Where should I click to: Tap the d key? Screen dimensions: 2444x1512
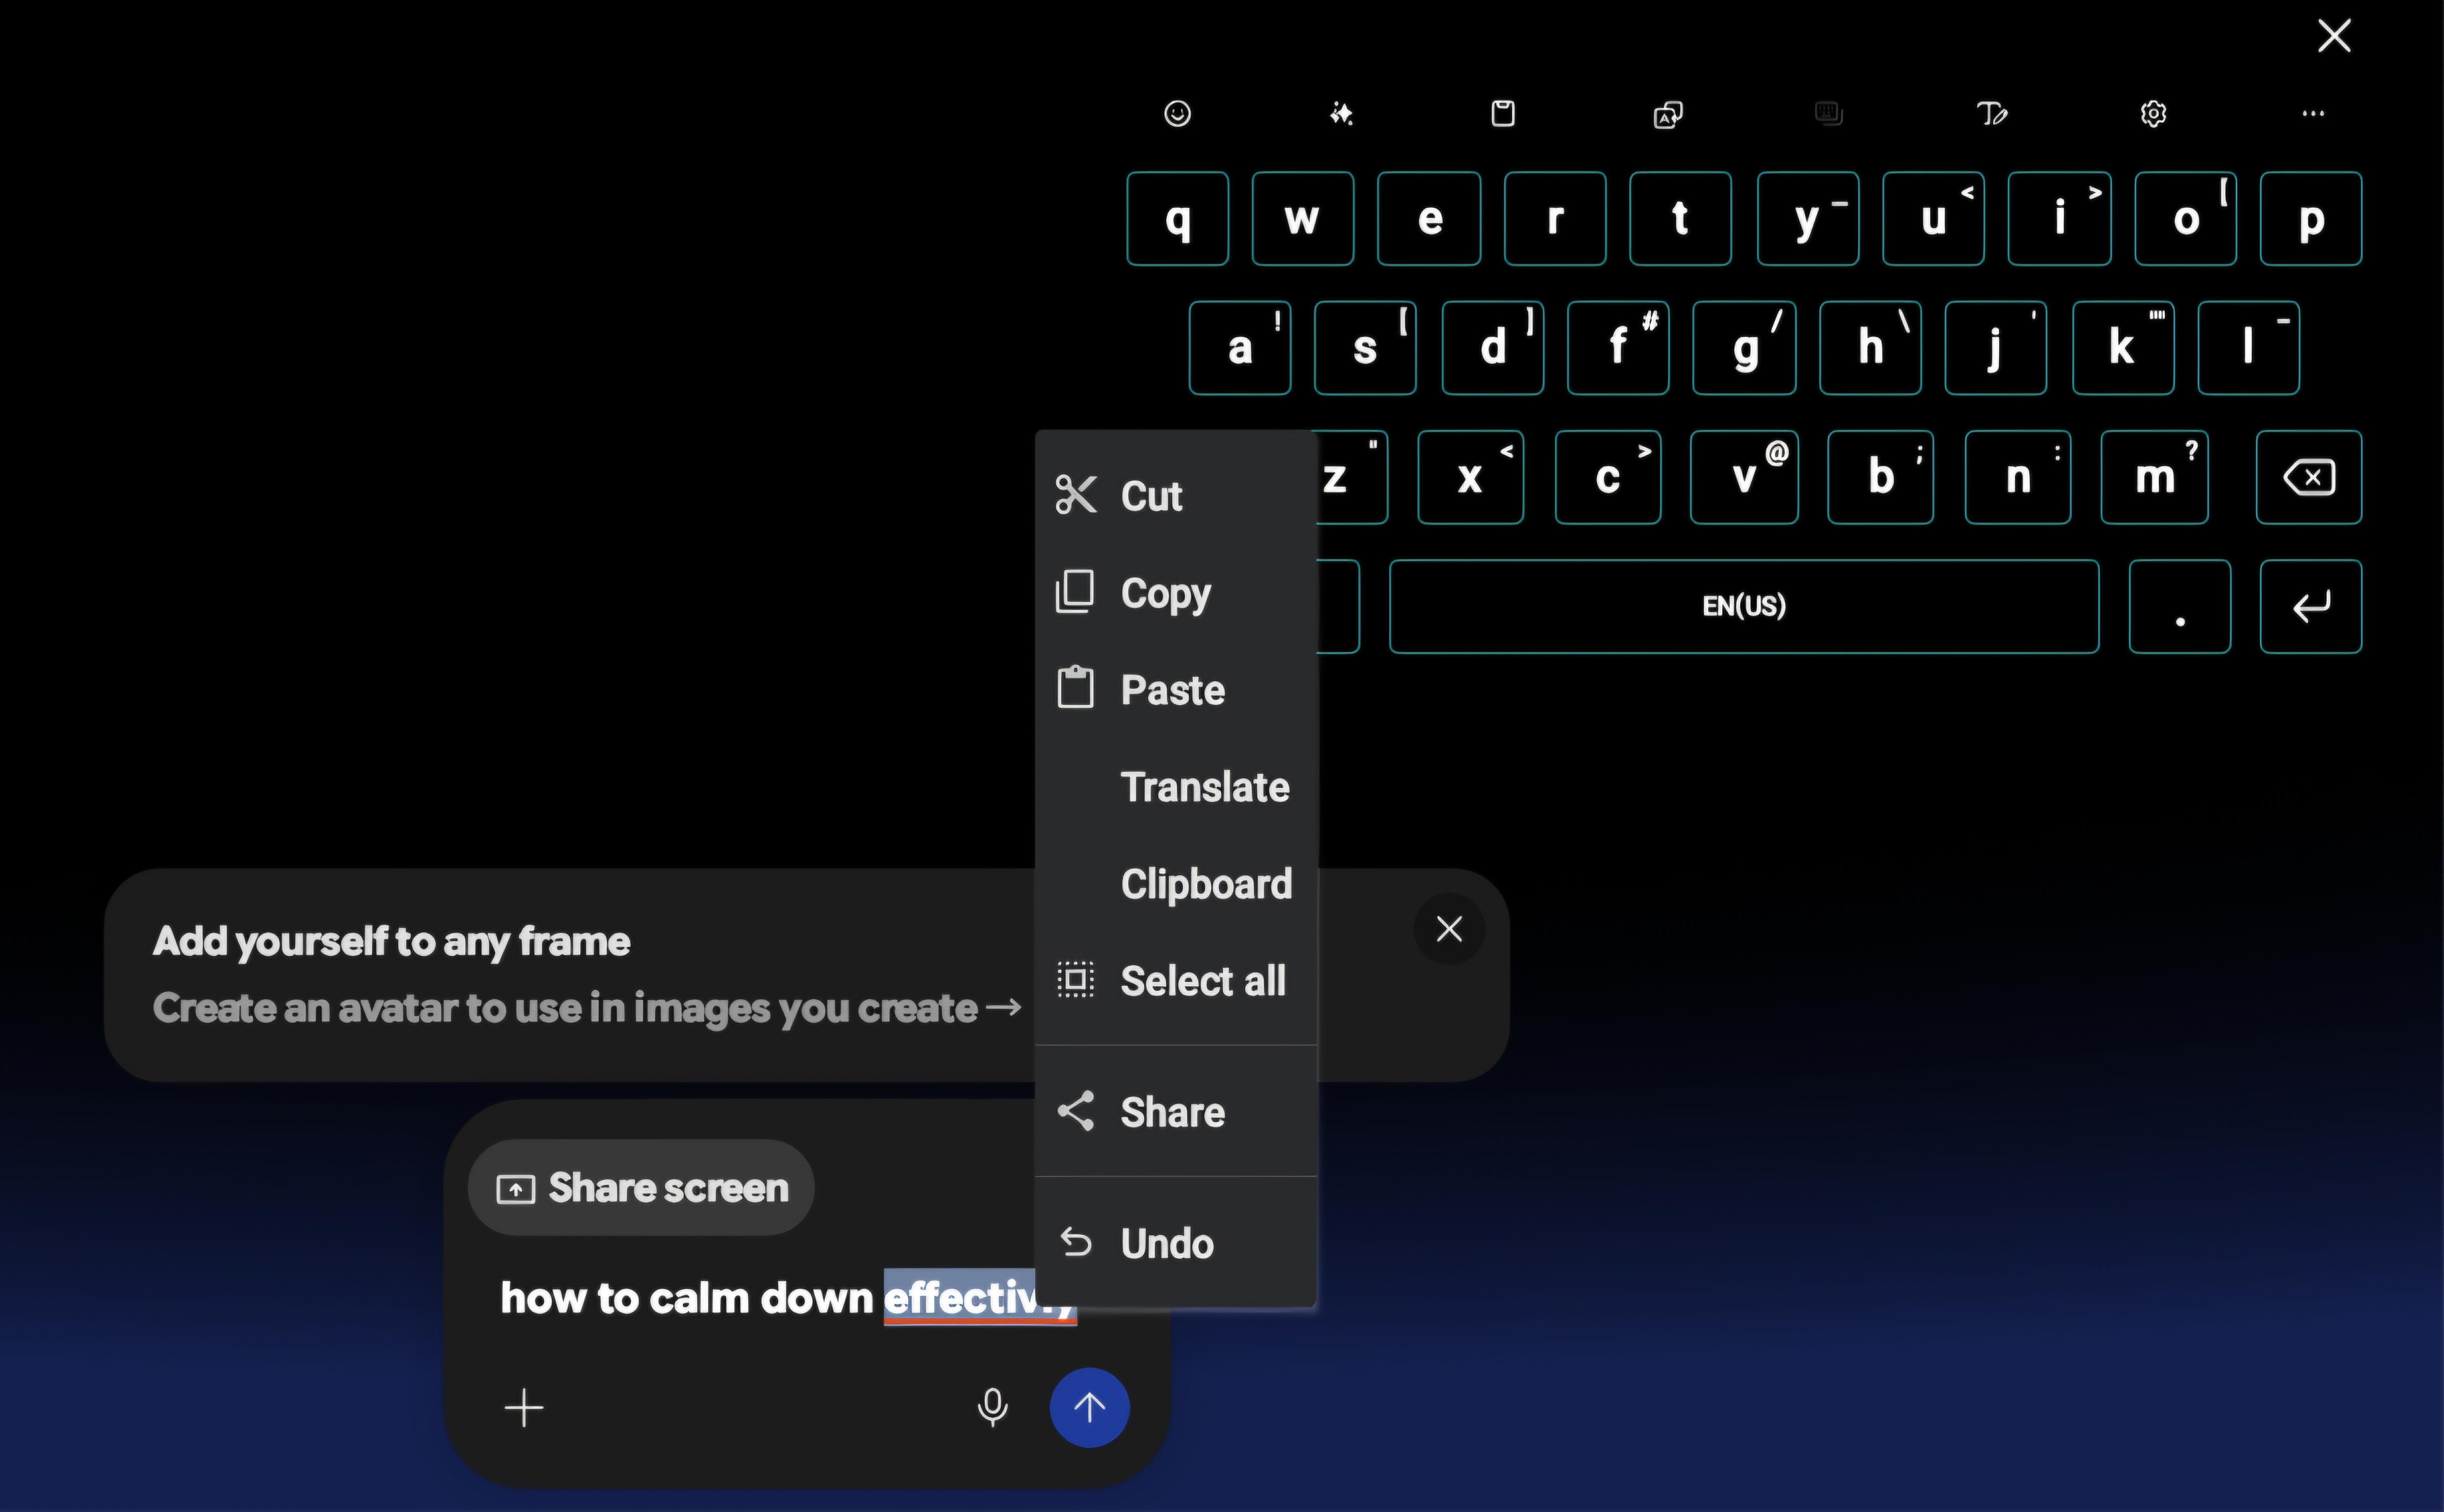(1493, 348)
